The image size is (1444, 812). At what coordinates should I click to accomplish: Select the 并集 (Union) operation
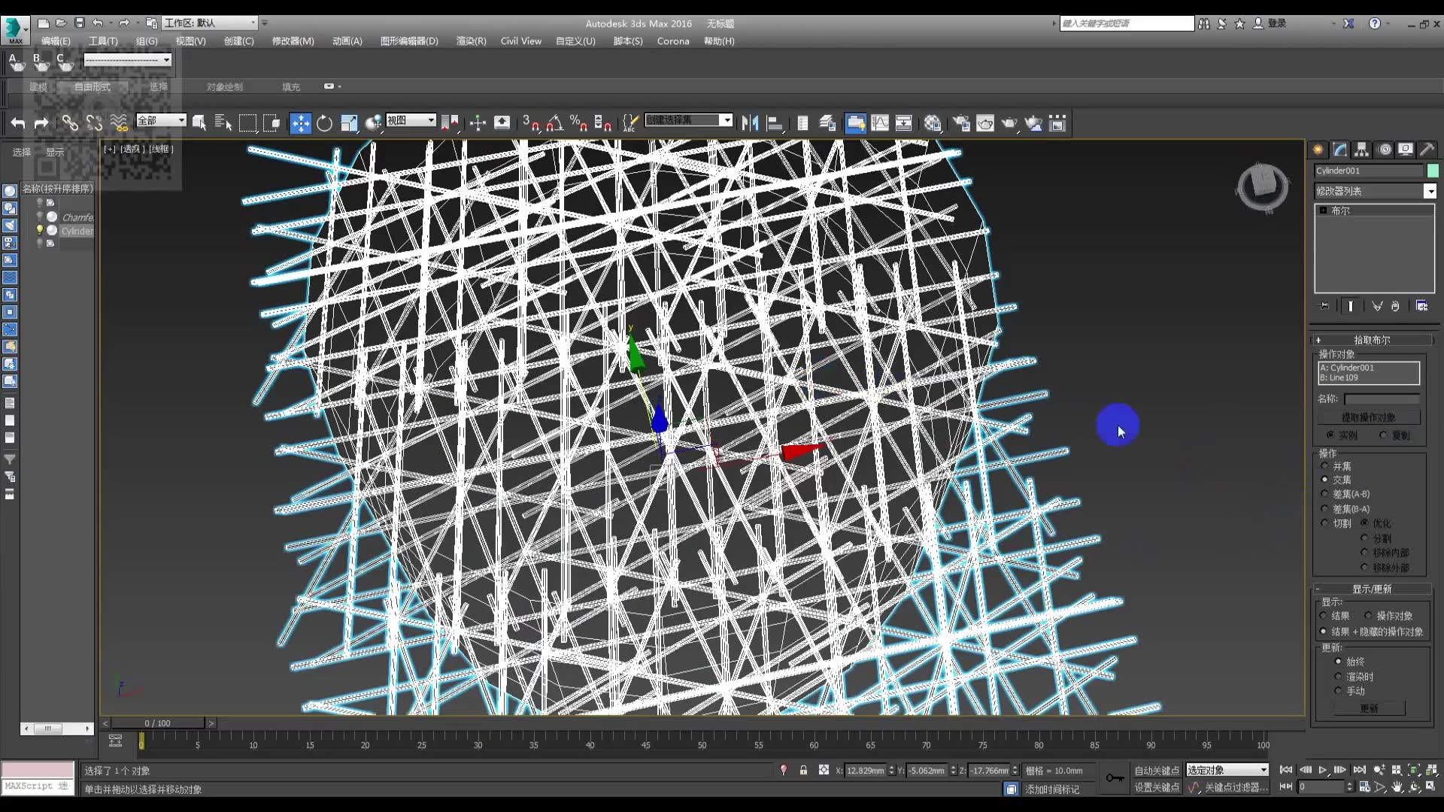(x=1325, y=466)
